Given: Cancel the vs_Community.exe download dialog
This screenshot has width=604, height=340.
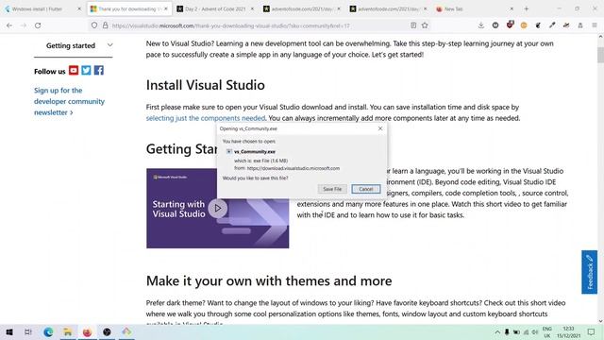Looking at the screenshot, I should point(366,189).
